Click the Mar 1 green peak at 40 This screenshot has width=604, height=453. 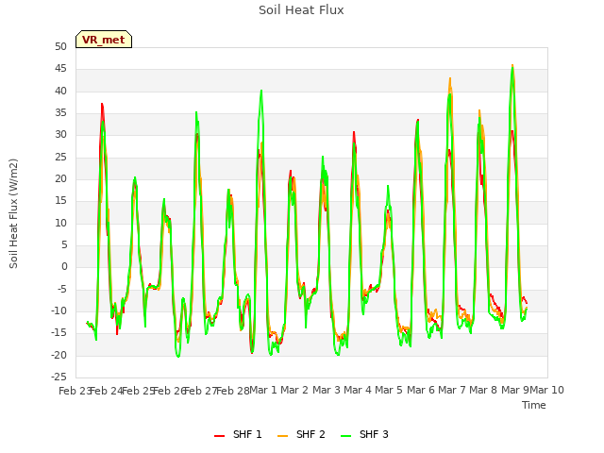coord(261,92)
